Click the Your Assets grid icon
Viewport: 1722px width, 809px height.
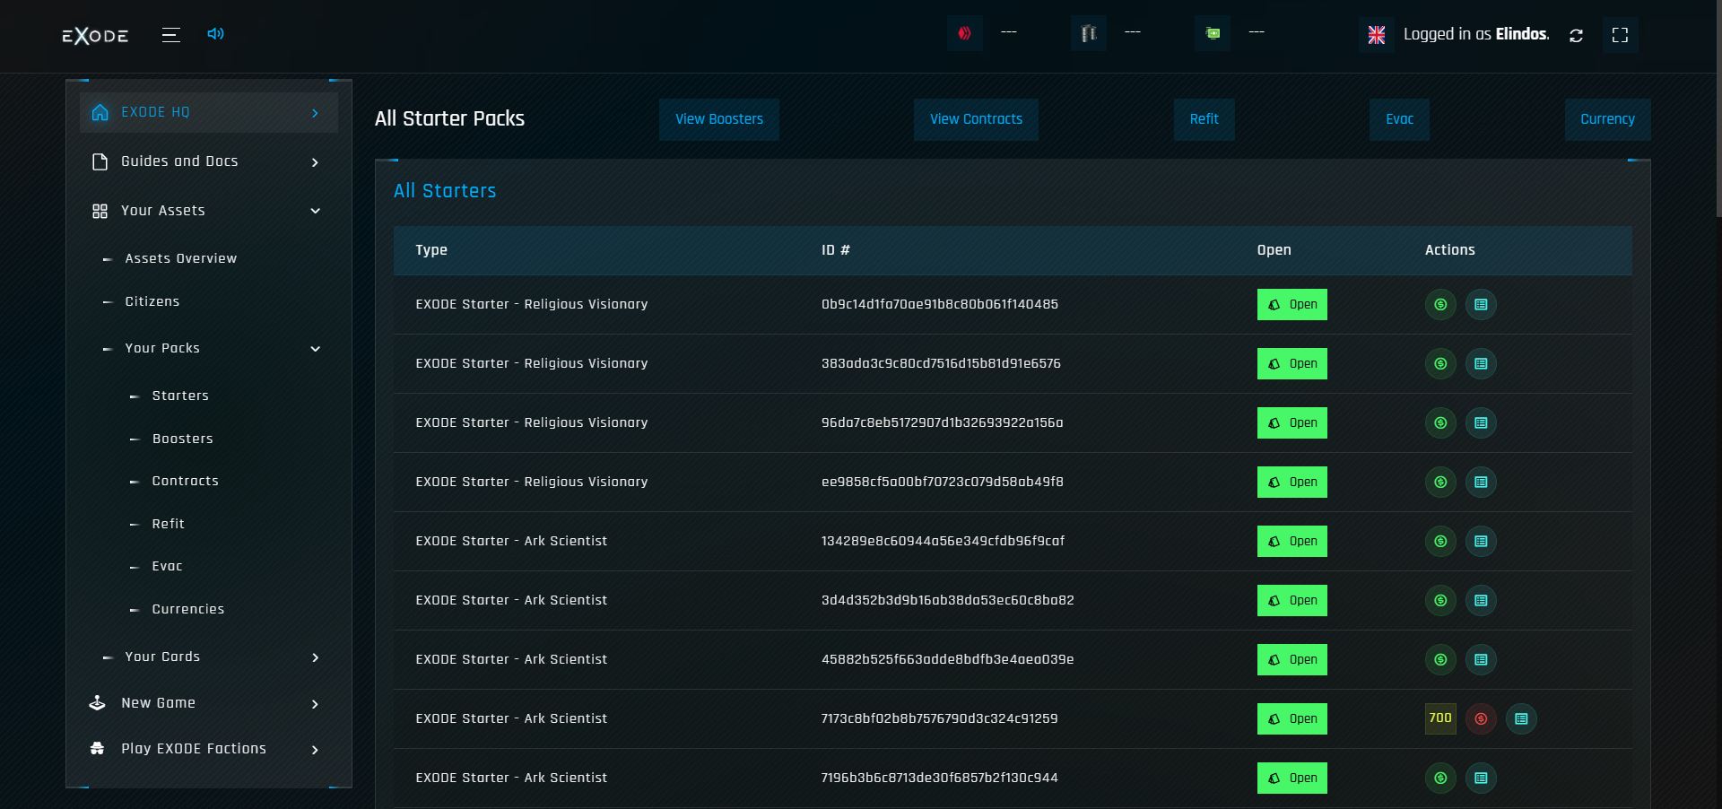(x=100, y=211)
